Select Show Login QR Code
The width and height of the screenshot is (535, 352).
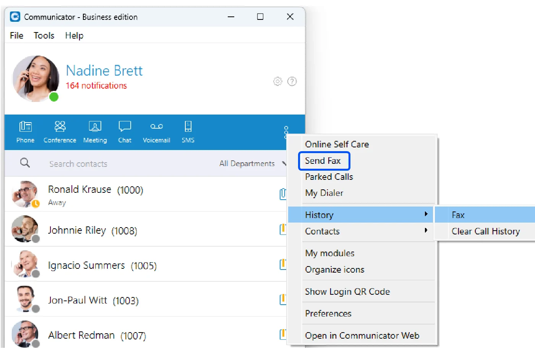[x=347, y=292]
